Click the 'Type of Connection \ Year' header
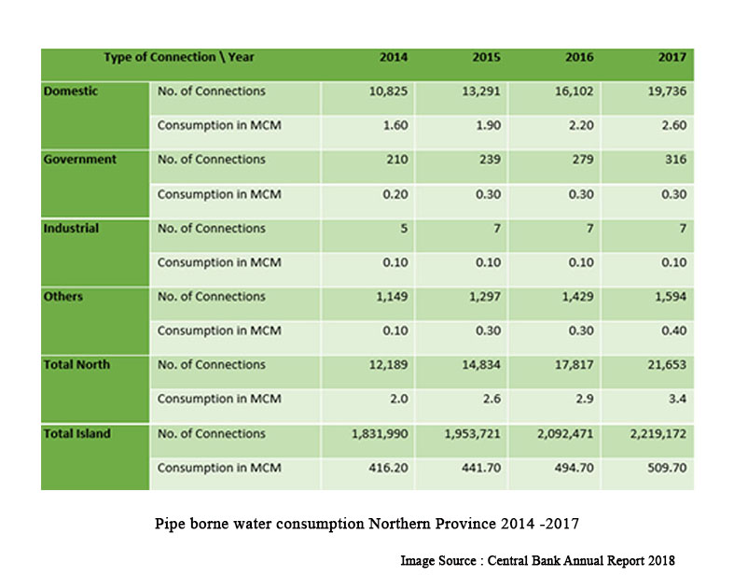The width and height of the screenshot is (734, 576). point(179,57)
